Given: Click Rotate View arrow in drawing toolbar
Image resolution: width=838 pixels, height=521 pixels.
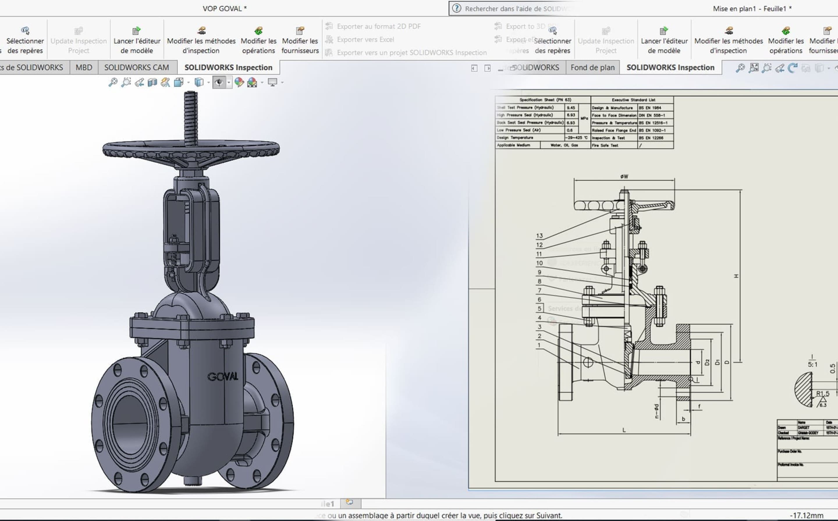Looking at the screenshot, I should tap(793, 68).
